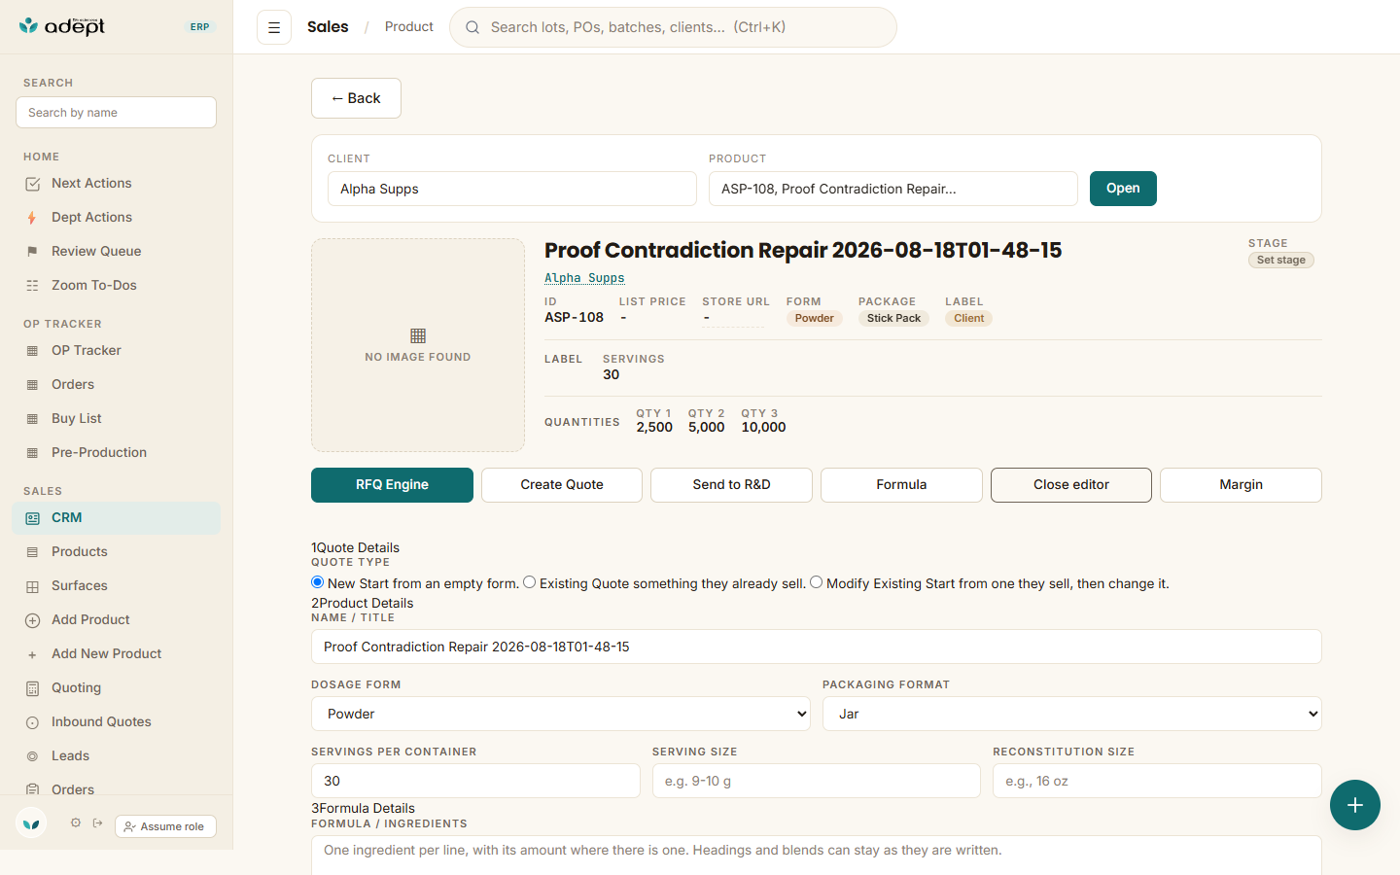Go to OP Tracker grid icon
1400x875 pixels.
[32, 351]
